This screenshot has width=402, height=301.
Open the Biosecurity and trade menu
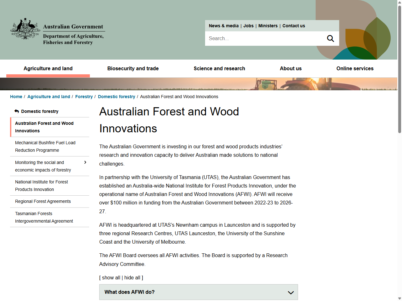click(133, 68)
